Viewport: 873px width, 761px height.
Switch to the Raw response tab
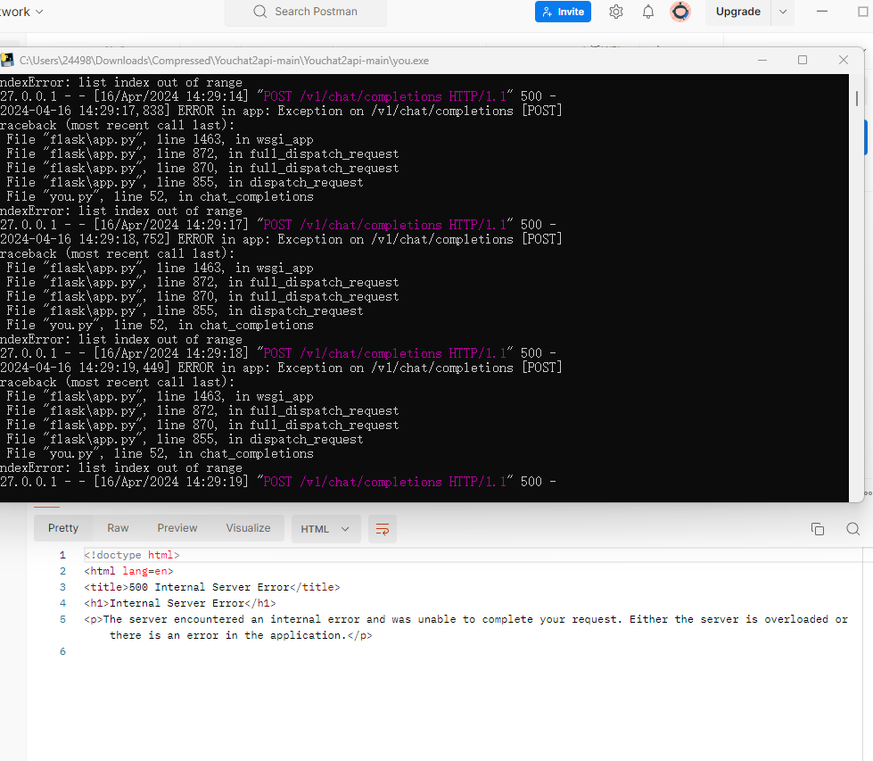(118, 528)
